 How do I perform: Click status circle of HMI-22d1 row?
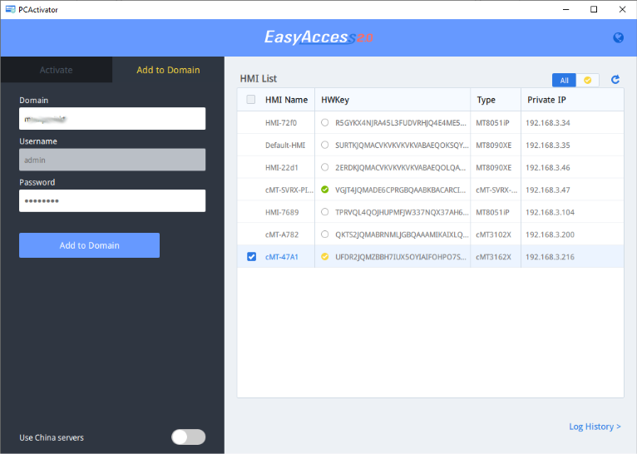[x=324, y=167]
